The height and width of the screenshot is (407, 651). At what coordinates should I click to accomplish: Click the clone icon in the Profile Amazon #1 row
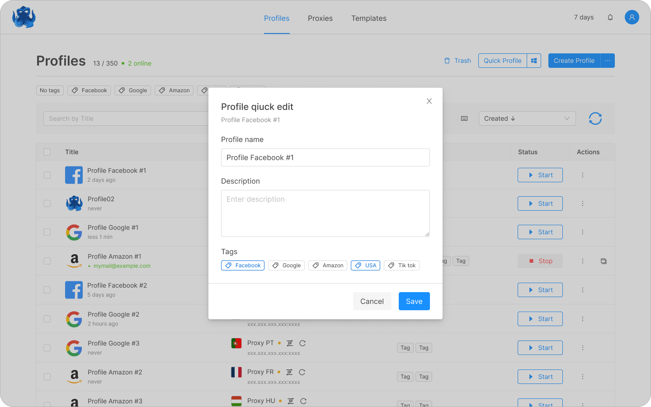(604, 261)
